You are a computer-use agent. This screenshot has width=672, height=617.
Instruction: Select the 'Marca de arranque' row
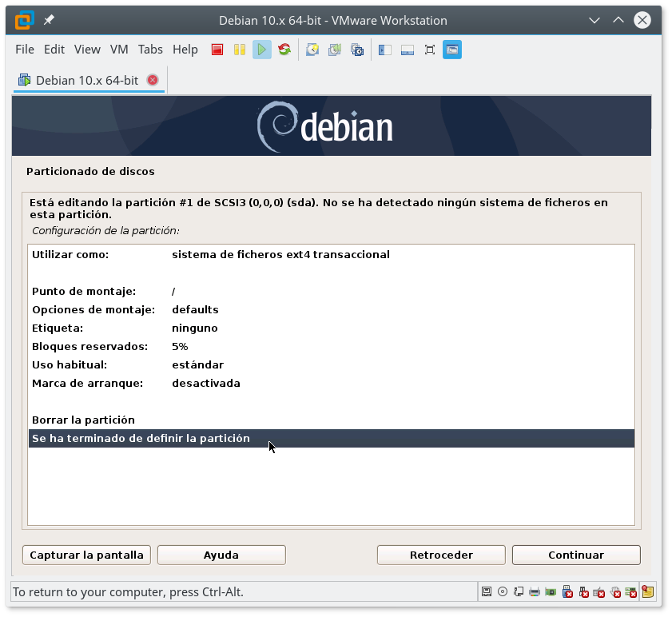point(332,384)
